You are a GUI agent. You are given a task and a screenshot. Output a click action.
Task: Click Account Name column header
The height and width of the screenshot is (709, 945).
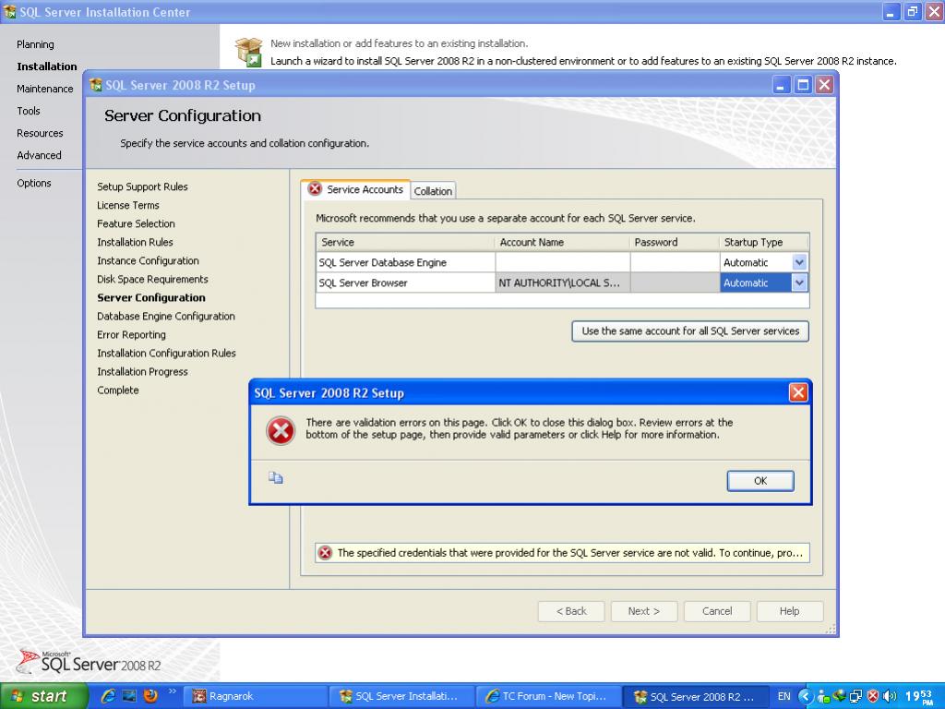[x=562, y=243]
